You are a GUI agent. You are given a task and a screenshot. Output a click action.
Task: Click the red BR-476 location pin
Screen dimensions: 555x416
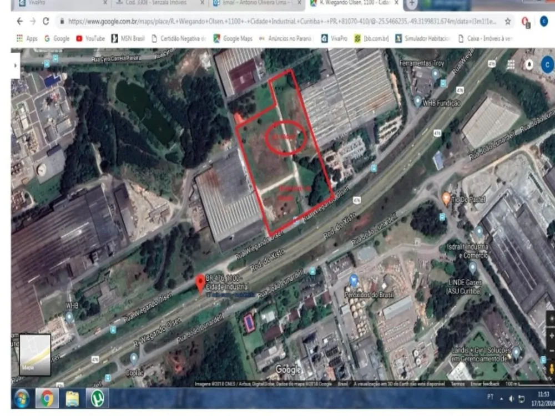click(201, 283)
